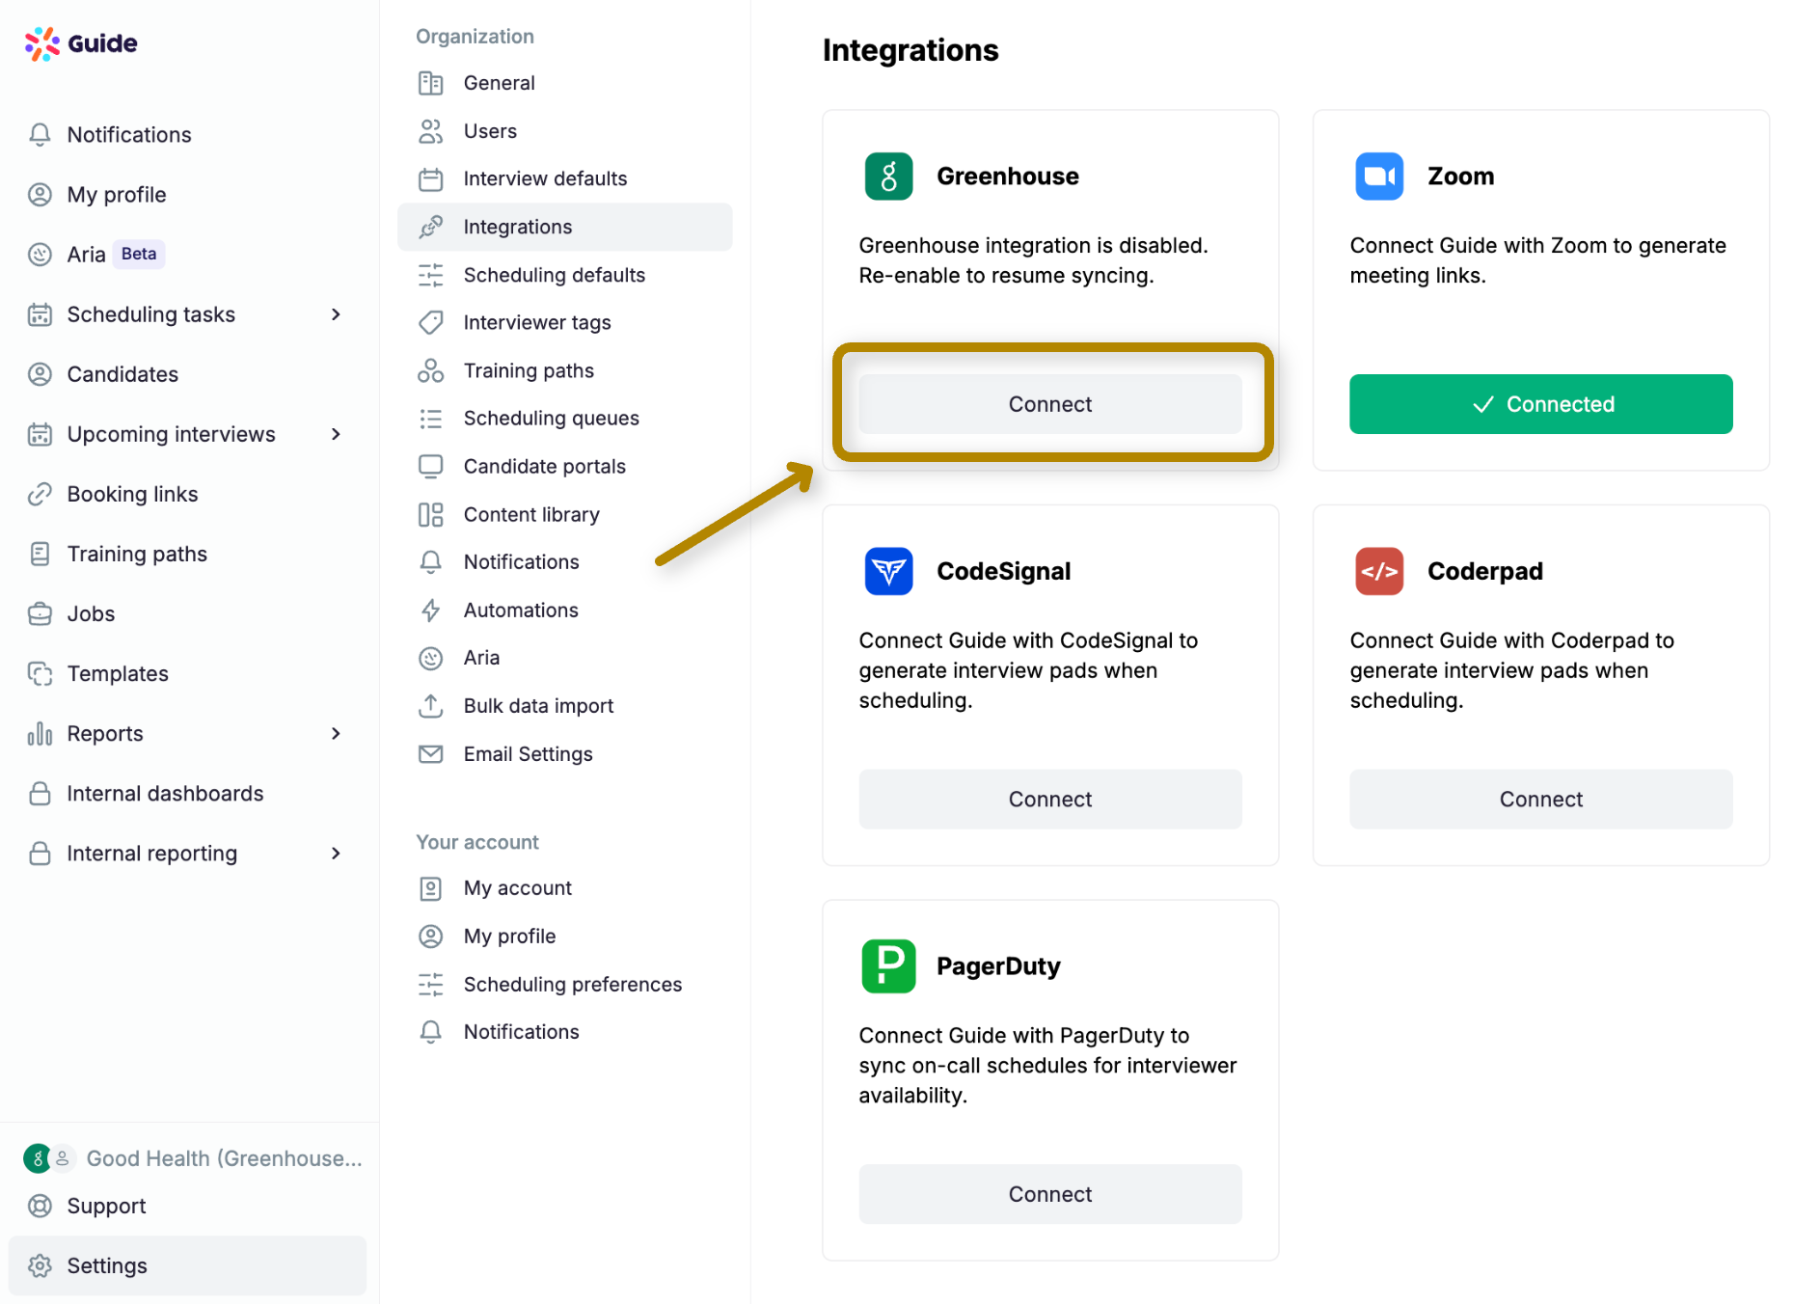The width and height of the screenshot is (1793, 1304).
Task: Connect the CodeSignal integration
Action: click(x=1049, y=799)
